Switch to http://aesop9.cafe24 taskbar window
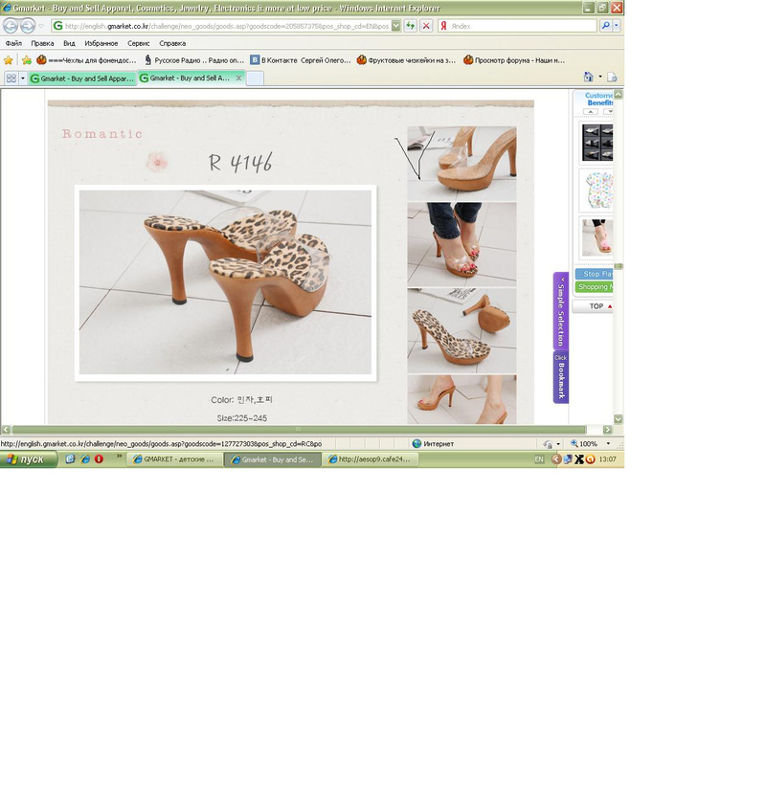 tap(371, 459)
